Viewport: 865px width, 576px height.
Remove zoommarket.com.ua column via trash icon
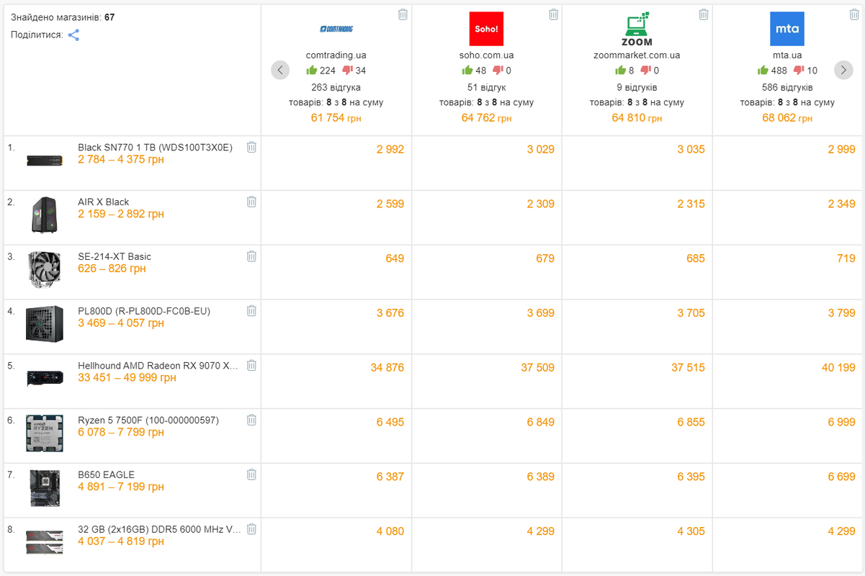(x=704, y=14)
